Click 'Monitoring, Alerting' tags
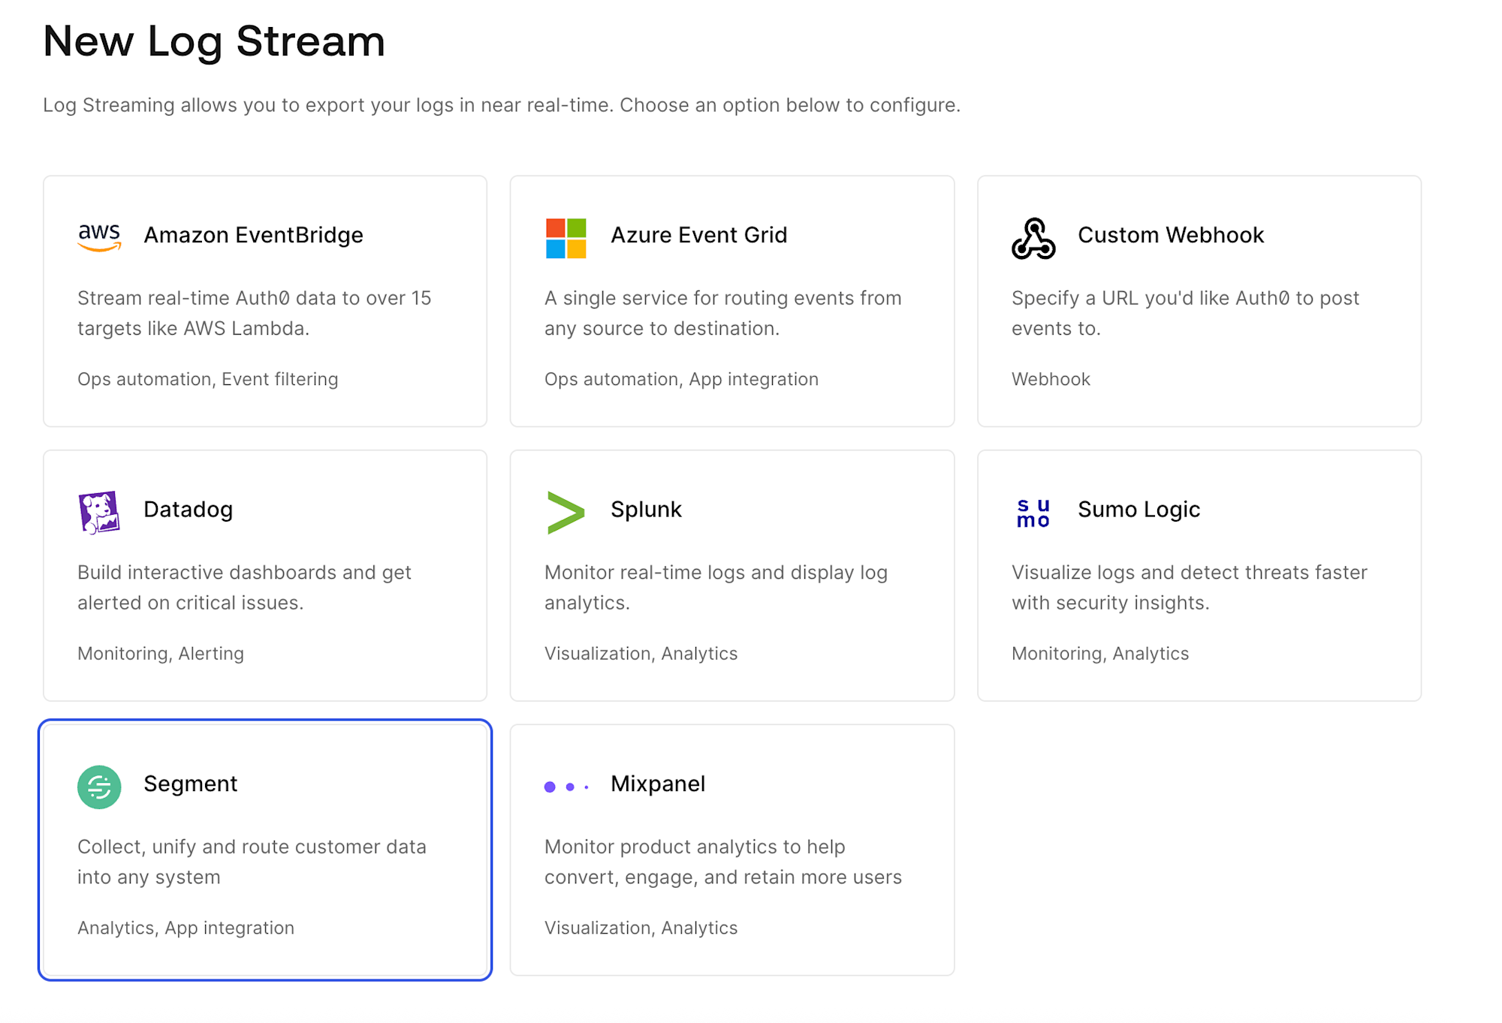The height and width of the screenshot is (1023, 1502). (160, 654)
